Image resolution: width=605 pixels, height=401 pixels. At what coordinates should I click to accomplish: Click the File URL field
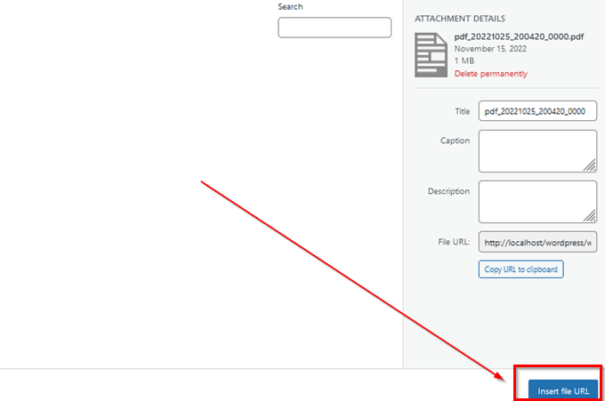point(537,242)
